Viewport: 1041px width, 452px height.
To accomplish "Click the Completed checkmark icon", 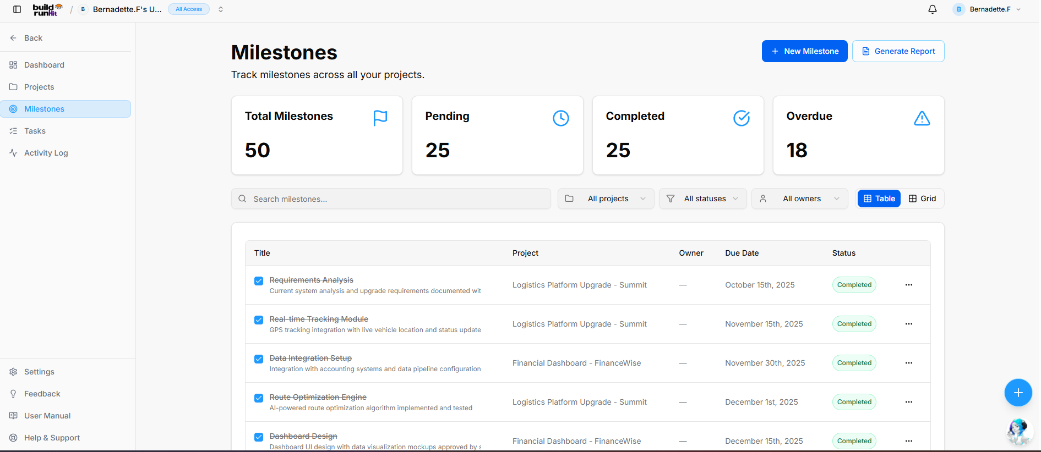I will point(742,118).
